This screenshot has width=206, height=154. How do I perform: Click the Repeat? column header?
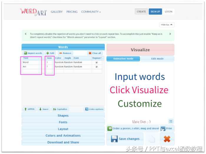tap(97, 58)
